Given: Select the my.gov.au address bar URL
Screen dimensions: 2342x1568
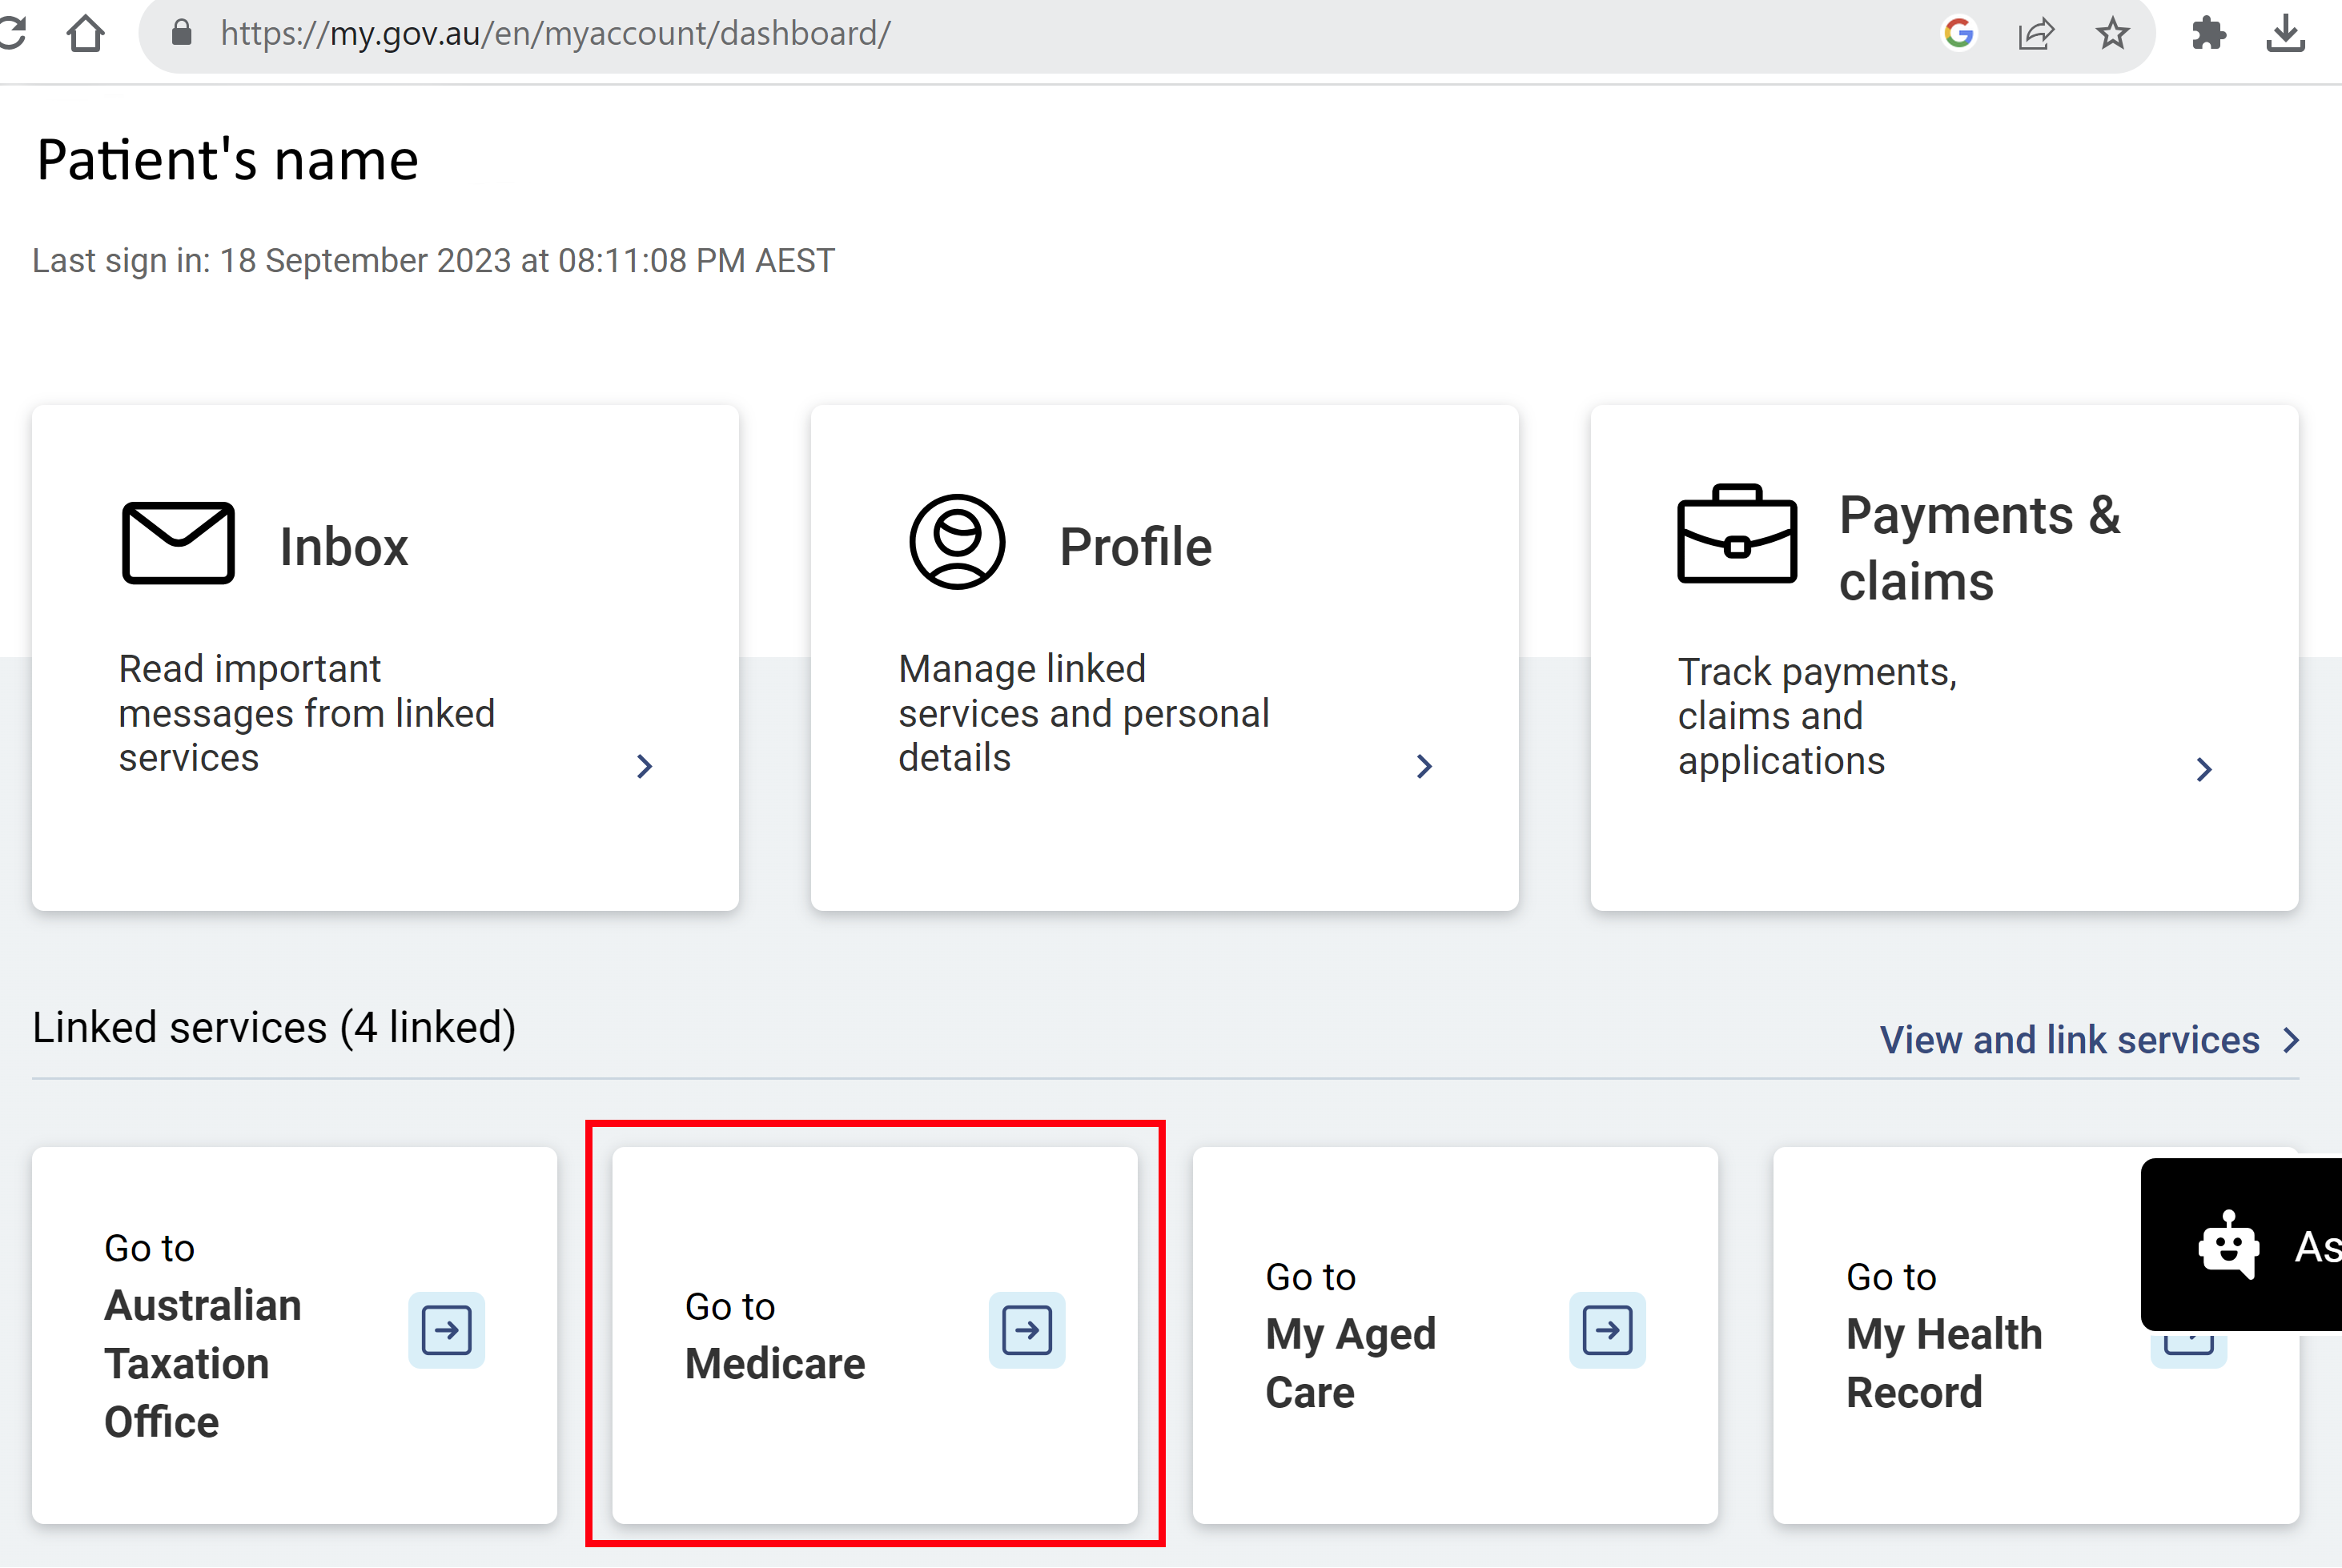Looking at the screenshot, I should coord(555,34).
